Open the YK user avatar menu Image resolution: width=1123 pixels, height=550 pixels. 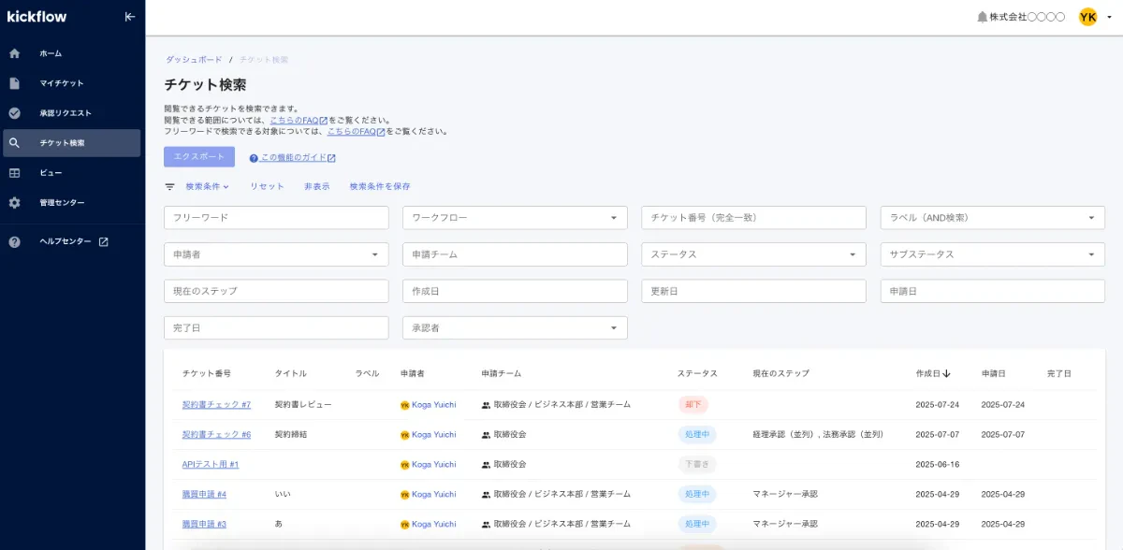click(x=1087, y=17)
